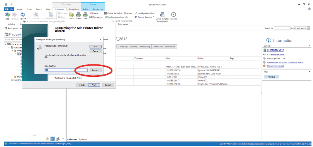Click Cancel in Install print drivers dialog

click(x=95, y=51)
